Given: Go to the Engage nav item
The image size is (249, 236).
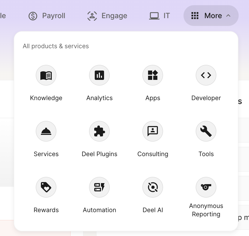Looking at the screenshot, I should tap(107, 16).
